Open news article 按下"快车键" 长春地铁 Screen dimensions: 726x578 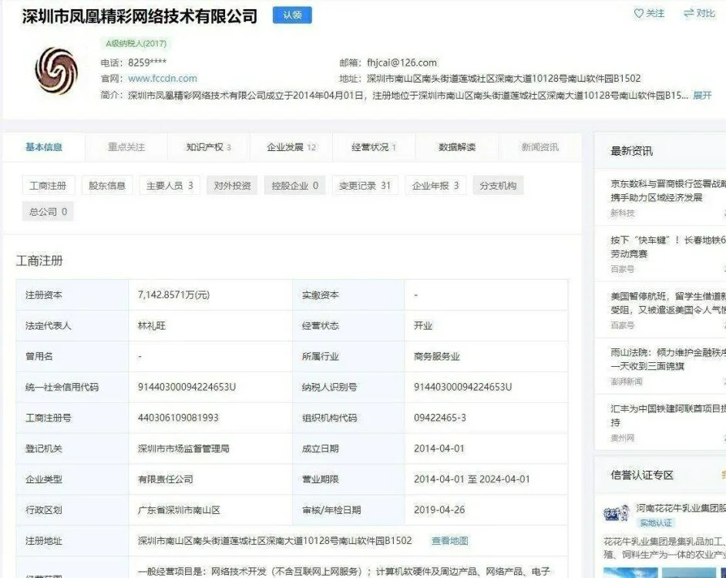pyautogui.click(x=667, y=247)
